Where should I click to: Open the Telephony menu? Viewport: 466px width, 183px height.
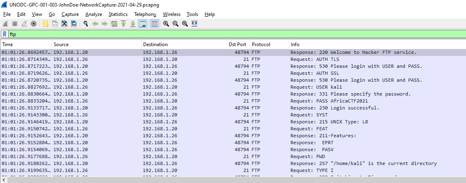click(145, 14)
